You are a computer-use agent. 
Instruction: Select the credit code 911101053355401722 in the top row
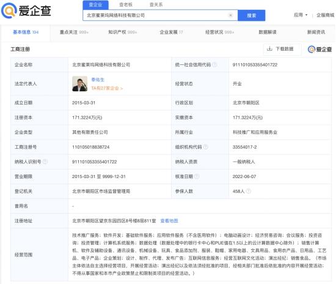[x=255, y=65]
